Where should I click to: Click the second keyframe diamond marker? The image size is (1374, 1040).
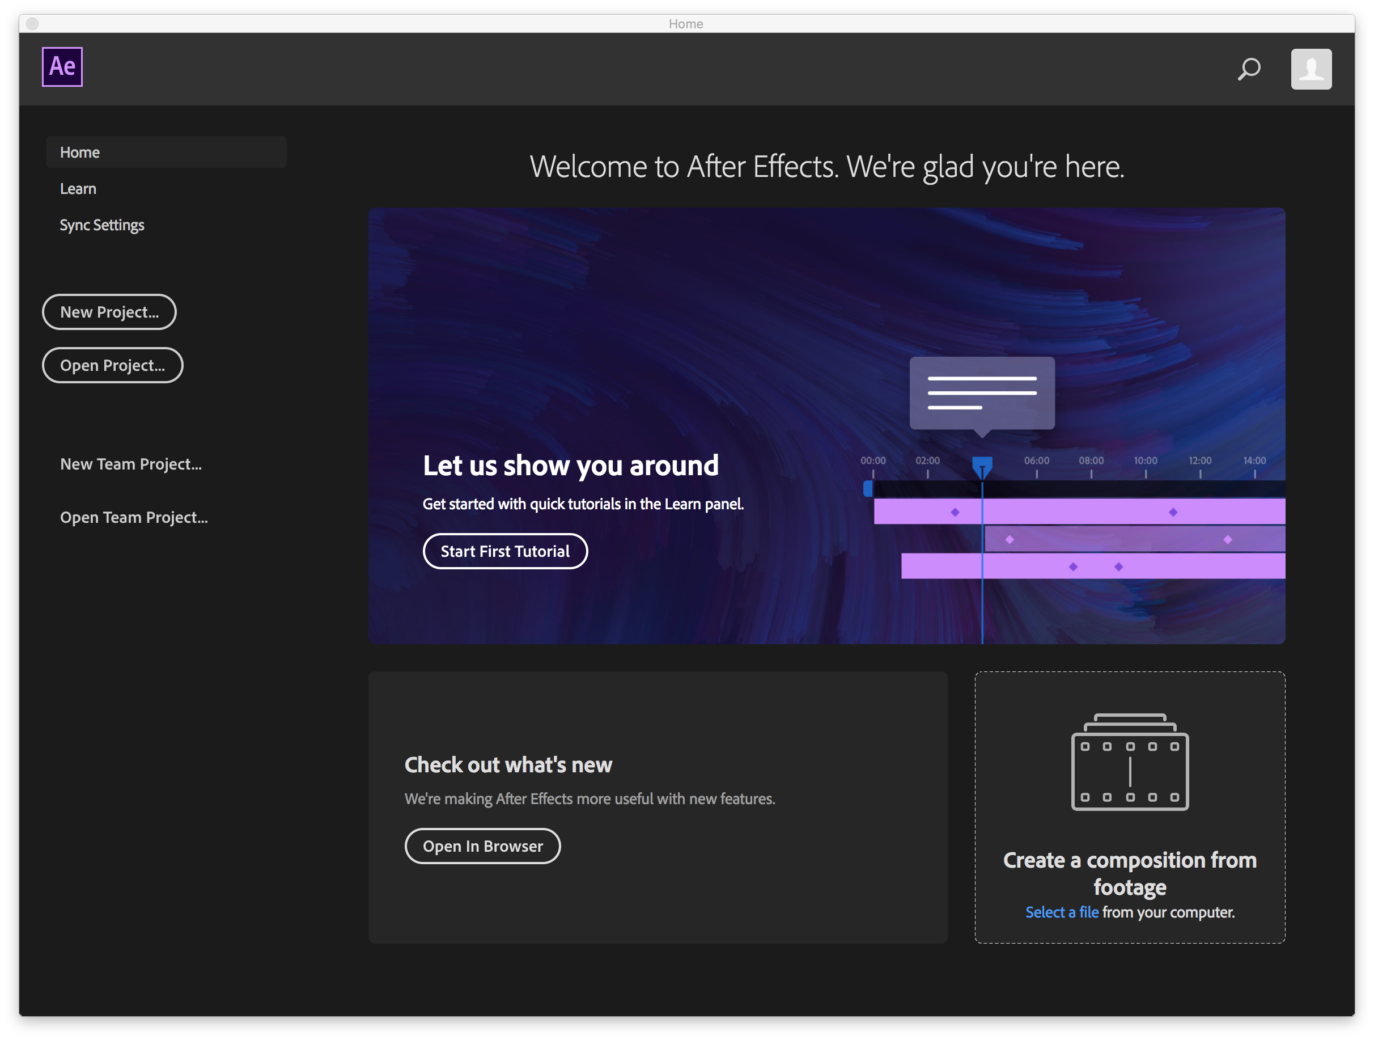coord(1010,538)
